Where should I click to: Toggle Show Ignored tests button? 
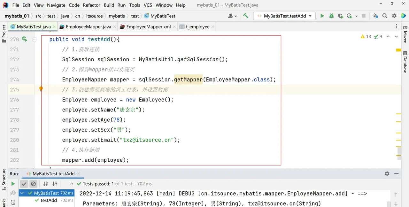[33, 184]
